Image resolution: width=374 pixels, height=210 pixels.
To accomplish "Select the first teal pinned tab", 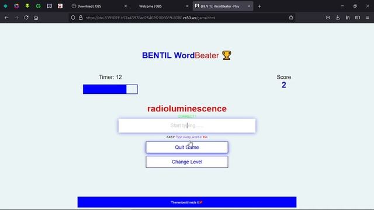I will [x=5, y=6].
